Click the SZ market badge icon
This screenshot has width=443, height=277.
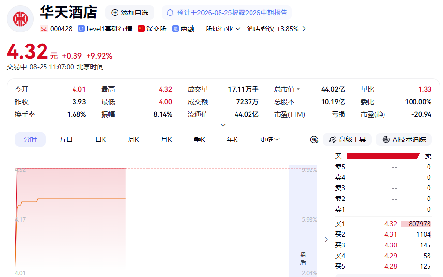44,29
